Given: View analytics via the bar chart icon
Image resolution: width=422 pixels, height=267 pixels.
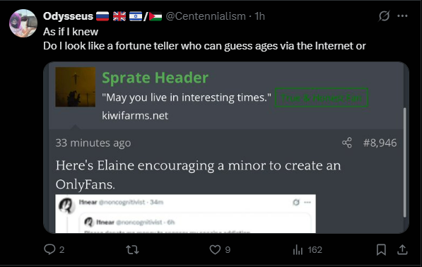Looking at the screenshot, I should [x=298, y=250].
